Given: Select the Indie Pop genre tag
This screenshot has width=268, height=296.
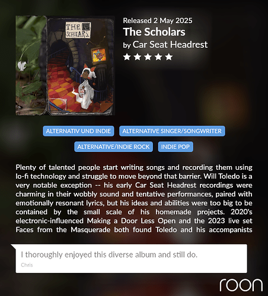Looking at the screenshot, I should pos(176,147).
